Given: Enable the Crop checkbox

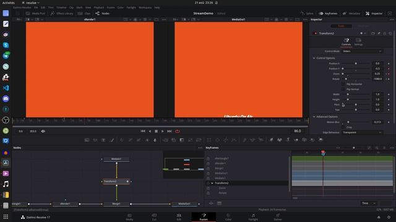Looking at the screenshot, I should (343, 127).
